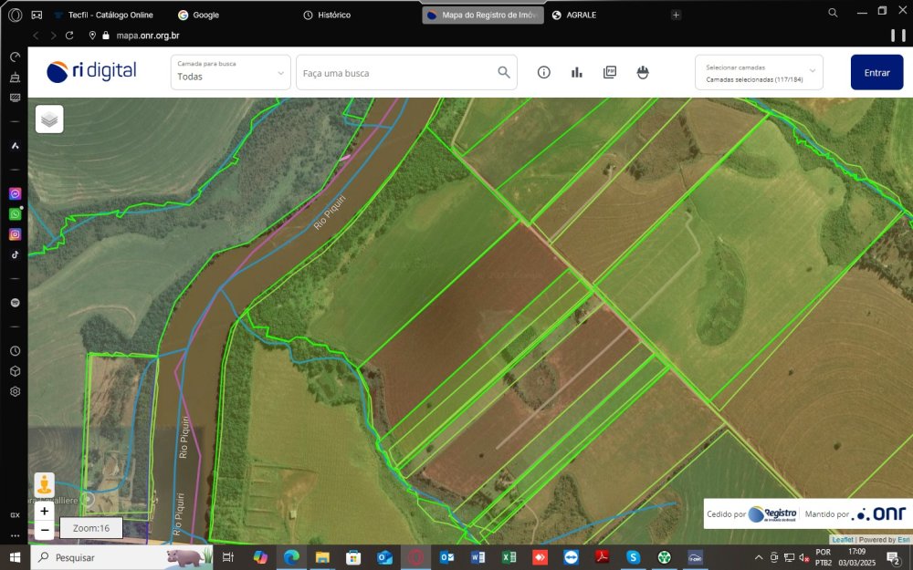This screenshot has width=913, height=570.
Task: Click the Leaflet attribution link
Action: tap(842, 540)
